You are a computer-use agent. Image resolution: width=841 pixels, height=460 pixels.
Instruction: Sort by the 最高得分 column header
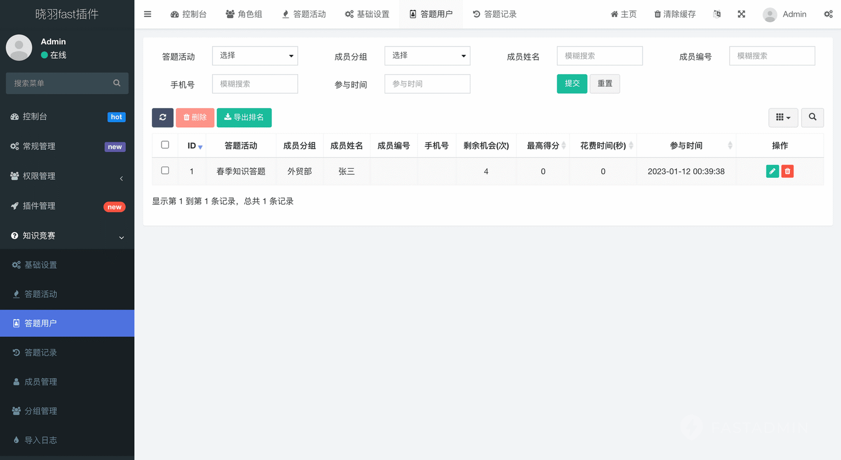543,146
